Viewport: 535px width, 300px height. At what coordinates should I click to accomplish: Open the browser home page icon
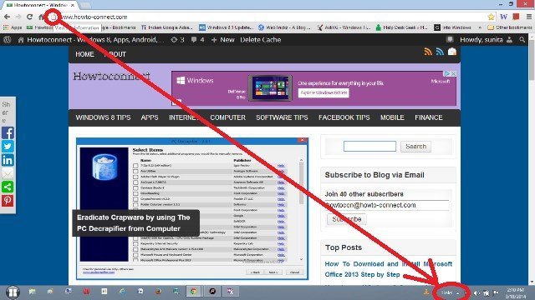tap(41, 17)
